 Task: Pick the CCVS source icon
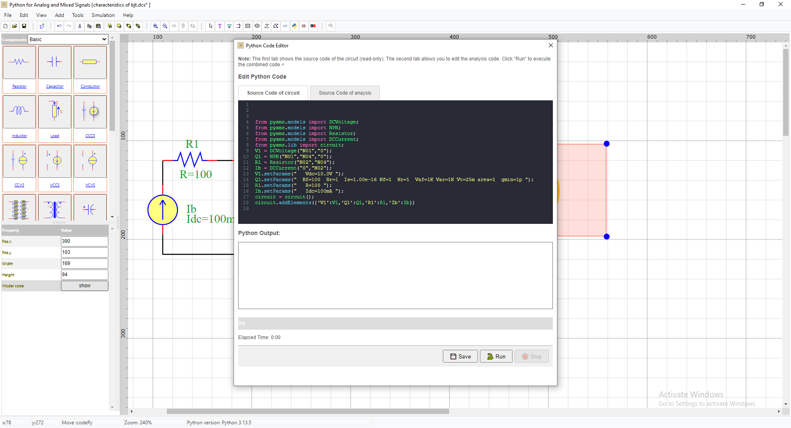pyautogui.click(x=19, y=161)
